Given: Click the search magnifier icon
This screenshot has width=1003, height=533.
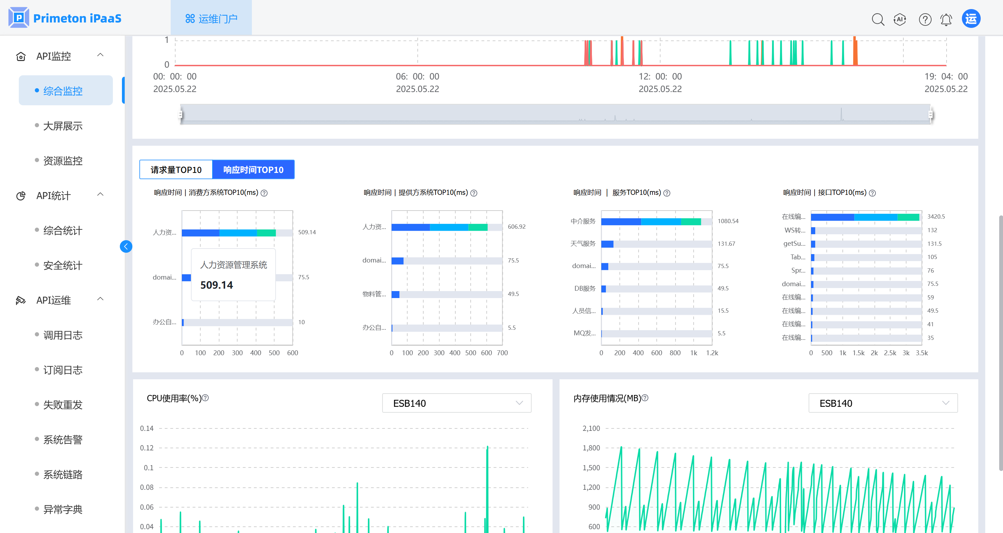Looking at the screenshot, I should click(x=878, y=19).
